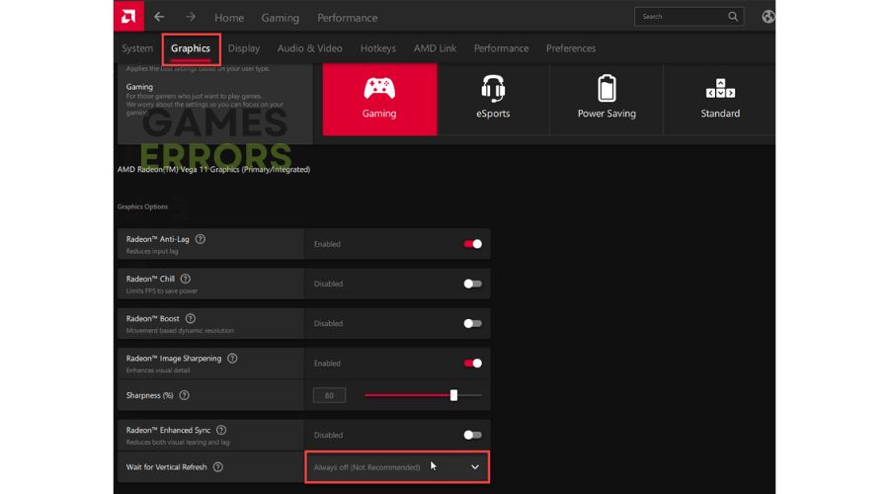The height and width of the screenshot is (494, 889).
Task: Click the Radeon Image Sharpening label
Action: click(x=174, y=359)
